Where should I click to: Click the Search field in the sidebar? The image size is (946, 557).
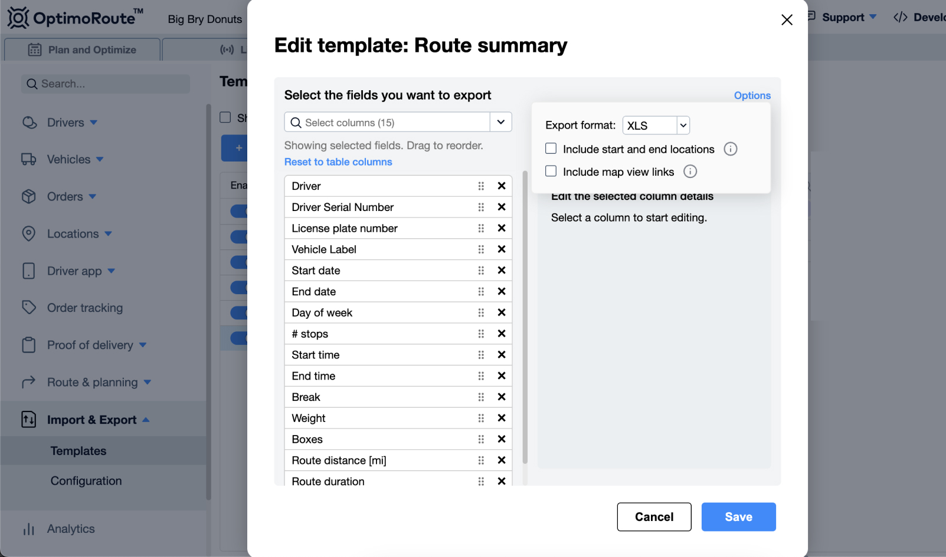pos(104,84)
